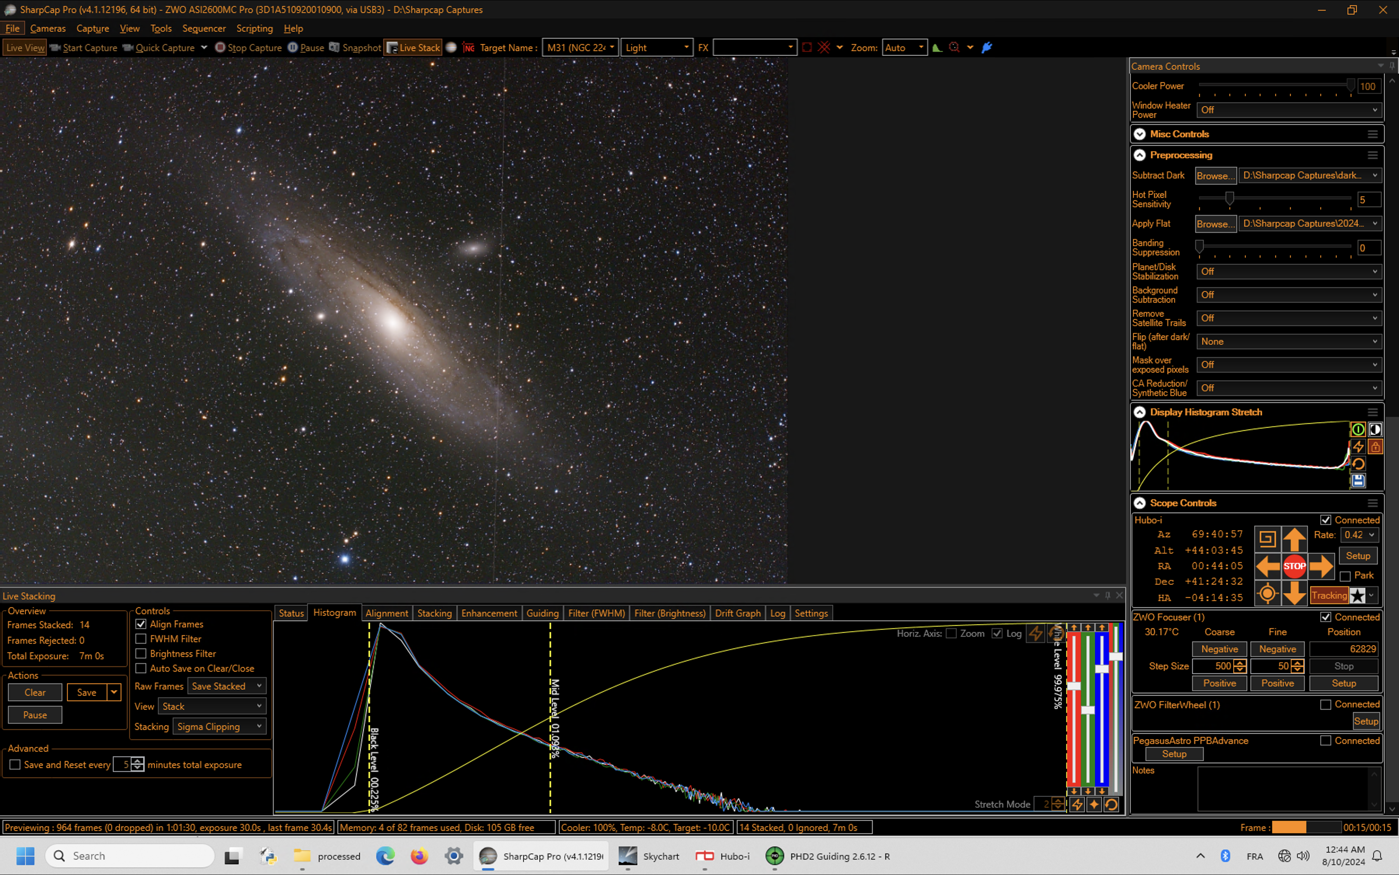Collapse the Preprocessing section
Screen dimensions: 1399x875
tap(1139, 155)
